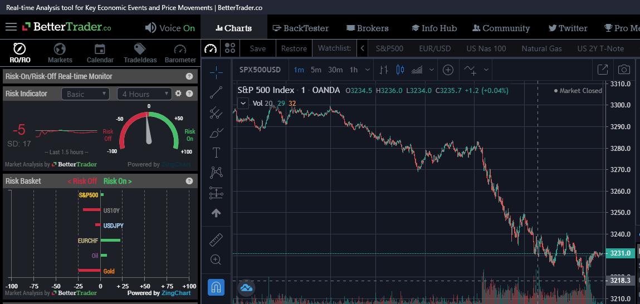
Task: Click the gauge icon in chart toolbar
Action: (211, 48)
